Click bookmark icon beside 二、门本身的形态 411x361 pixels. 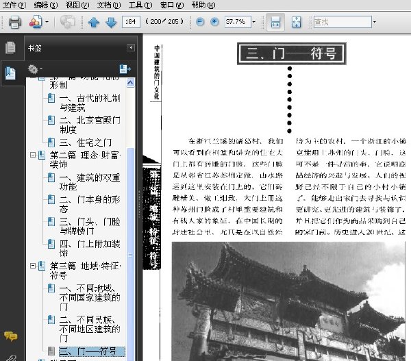coord(51,199)
